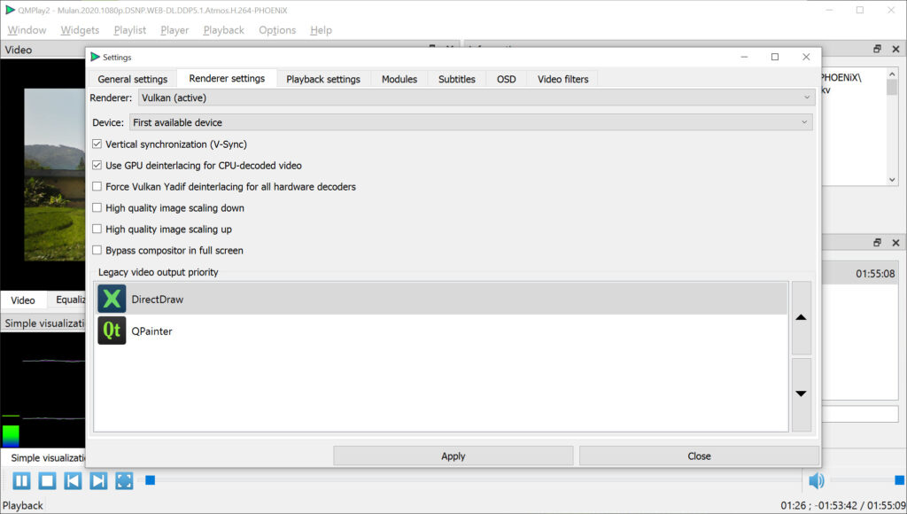
Task: Open the Options menu
Action: tap(277, 30)
